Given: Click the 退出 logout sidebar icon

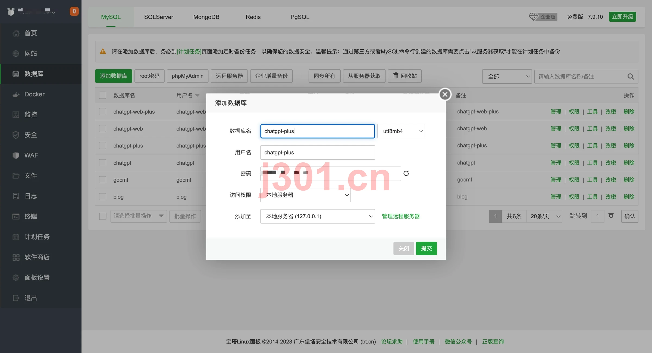Looking at the screenshot, I should click(16, 298).
